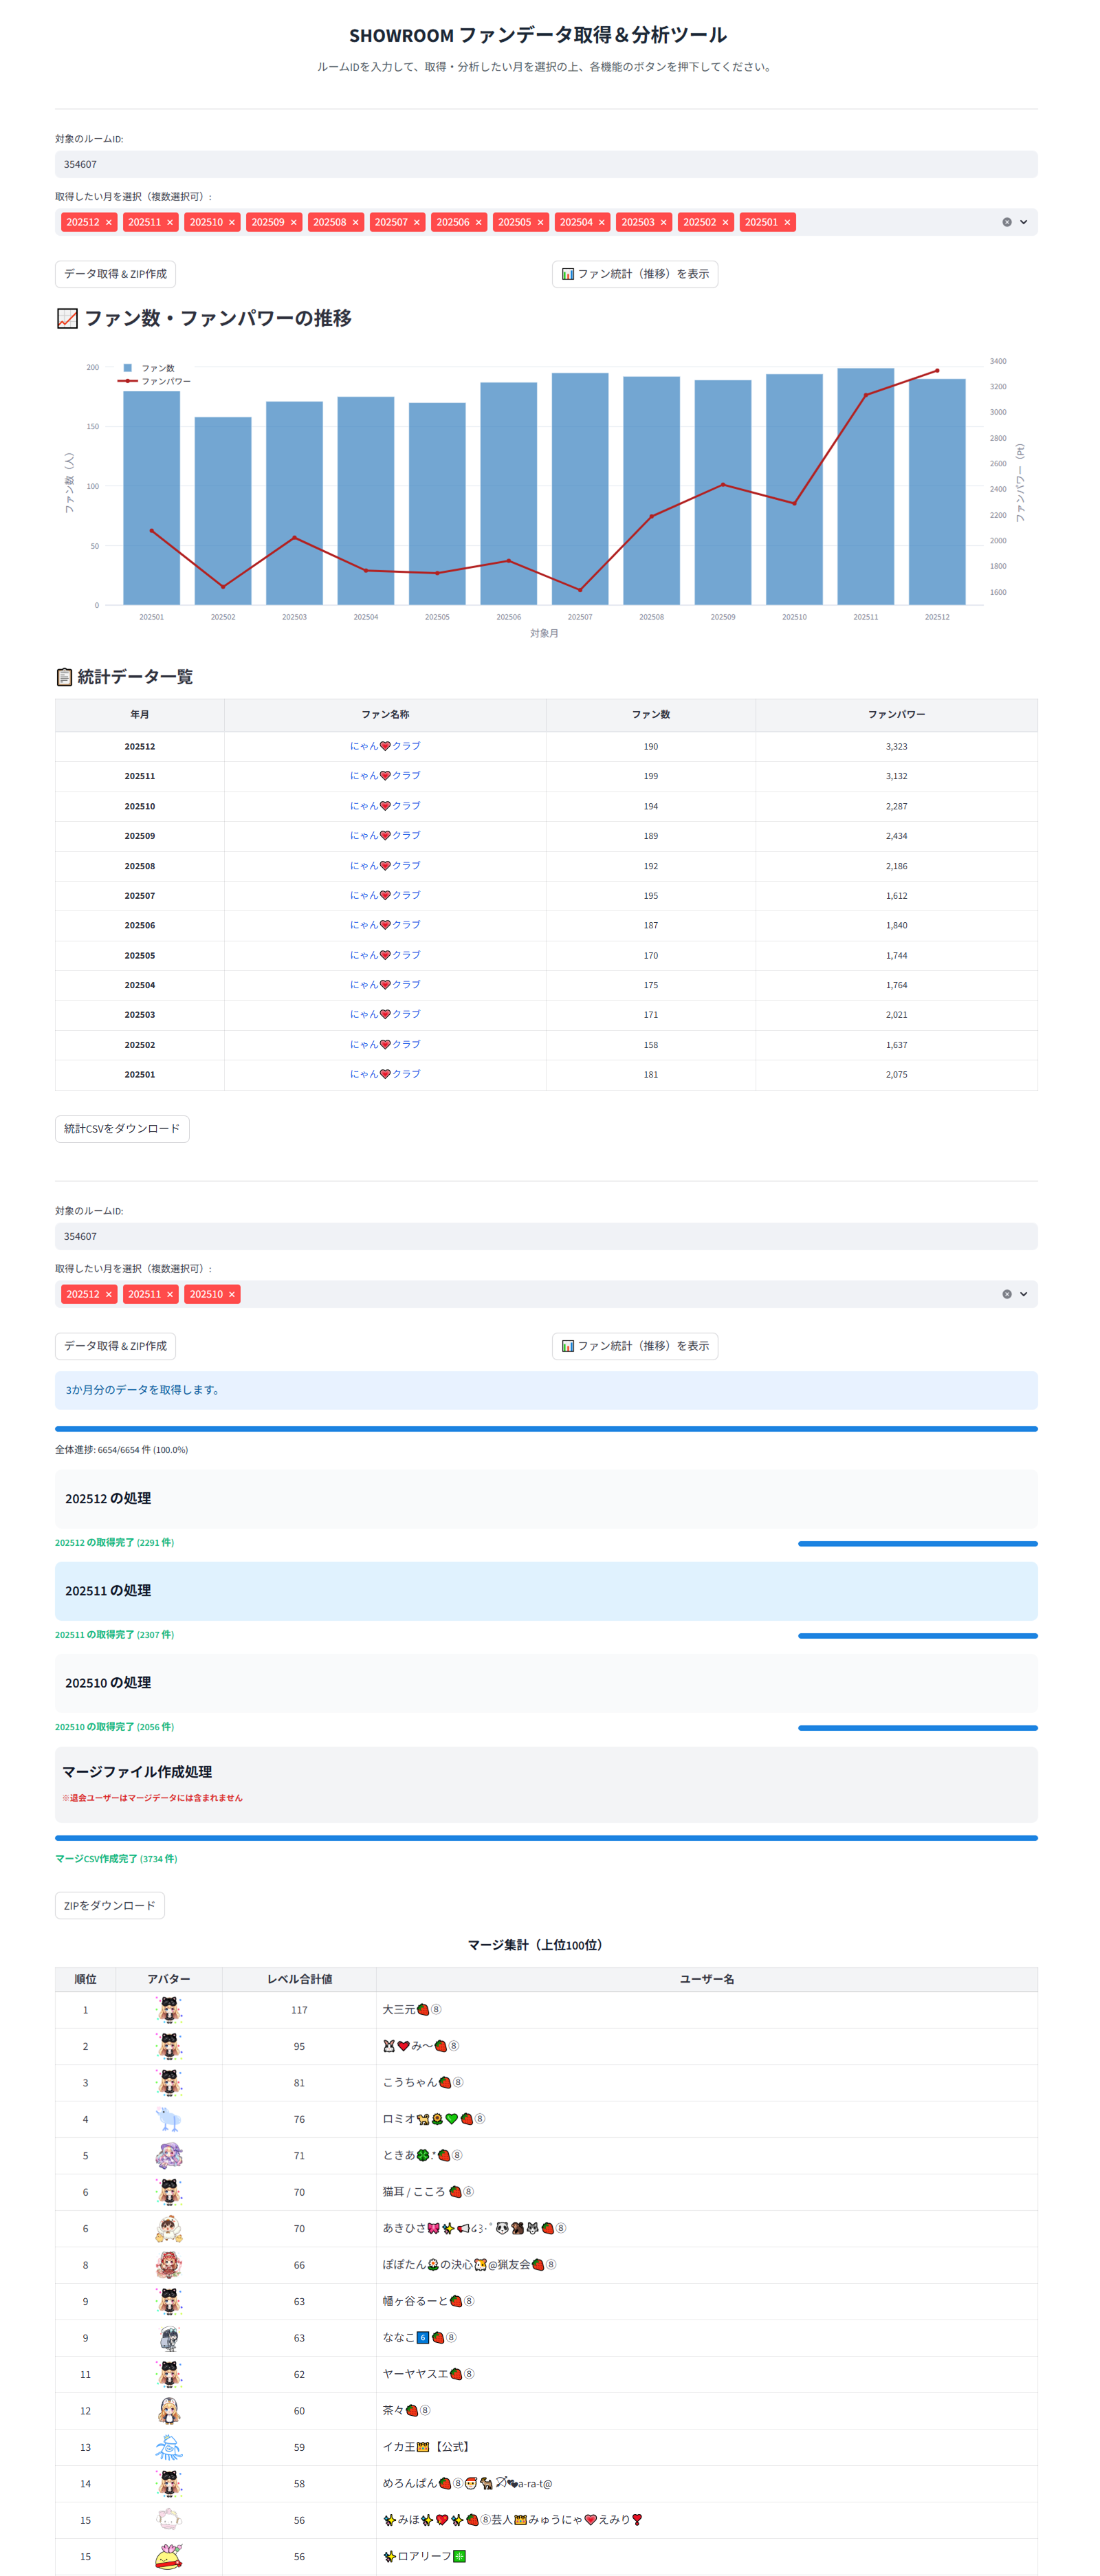The height and width of the screenshot is (2576, 1100).
Task: Remove the 202504 selected month
Action: point(601,223)
